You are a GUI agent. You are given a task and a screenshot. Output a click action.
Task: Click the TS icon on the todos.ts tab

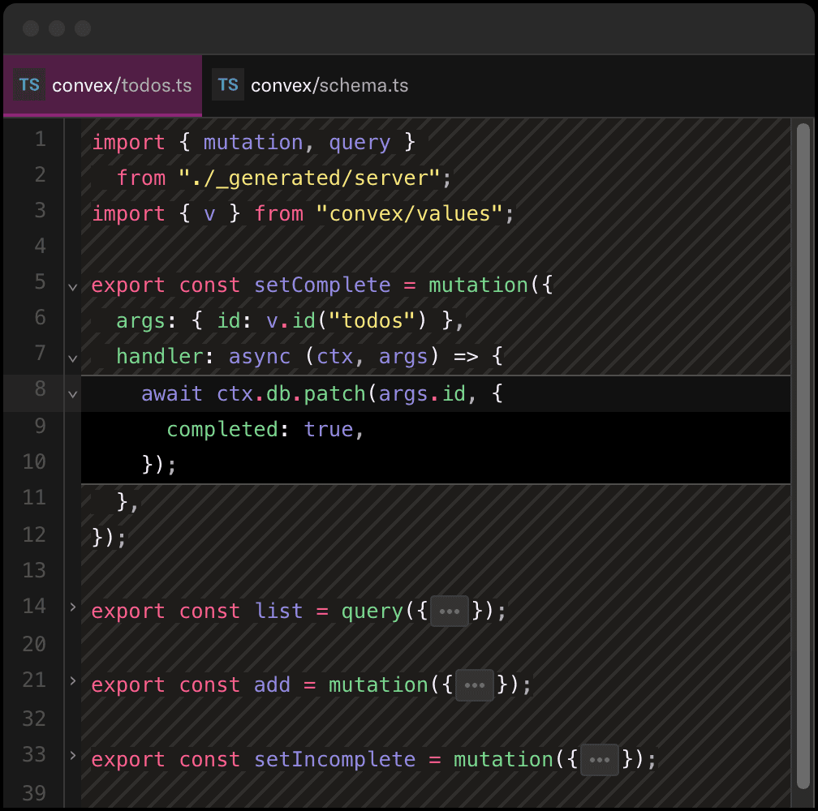click(28, 84)
